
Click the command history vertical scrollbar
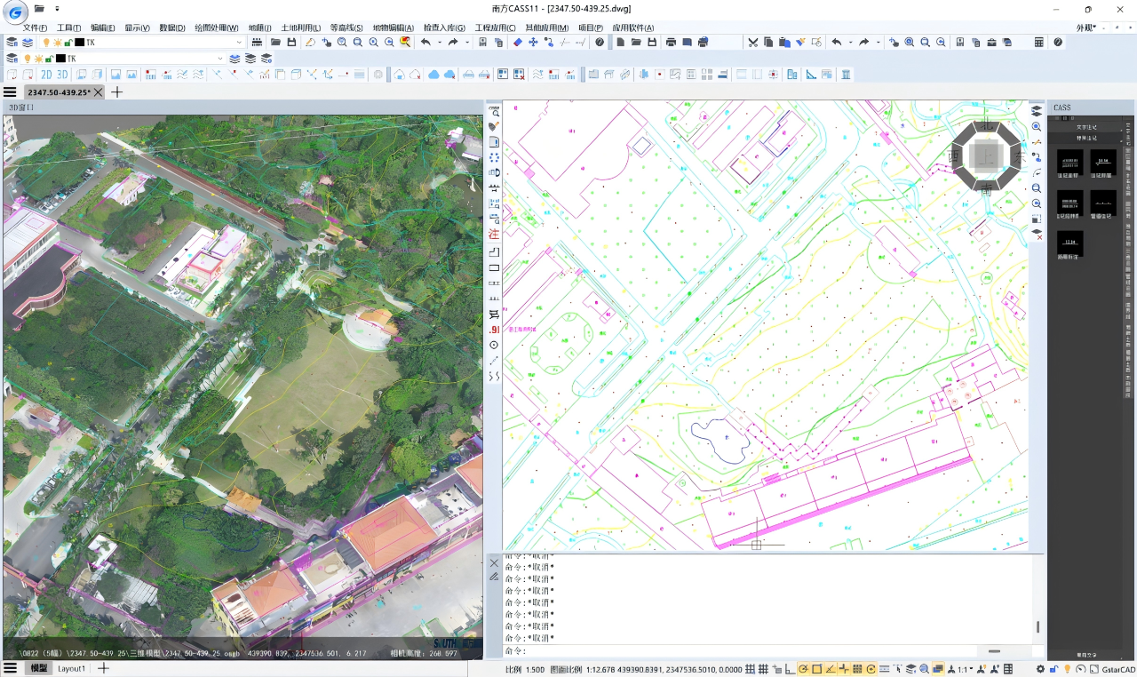click(x=1038, y=627)
